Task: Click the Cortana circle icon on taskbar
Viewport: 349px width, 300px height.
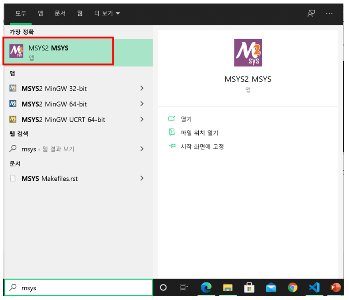Action: (x=163, y=288)
